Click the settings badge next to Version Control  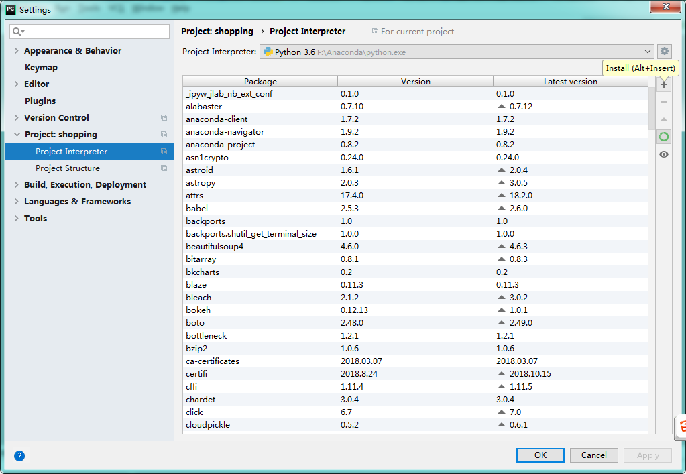(163, 117)
